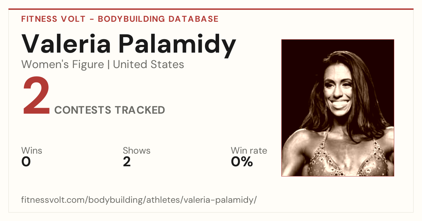Click the BODYBUILDING DATABASE header text
422x221 pixels.
(x=158, y=19)
